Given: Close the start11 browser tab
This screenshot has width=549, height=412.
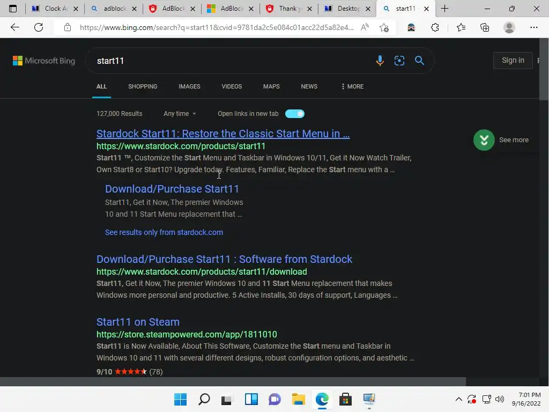Looking at the screenshot, I should 426,9.
